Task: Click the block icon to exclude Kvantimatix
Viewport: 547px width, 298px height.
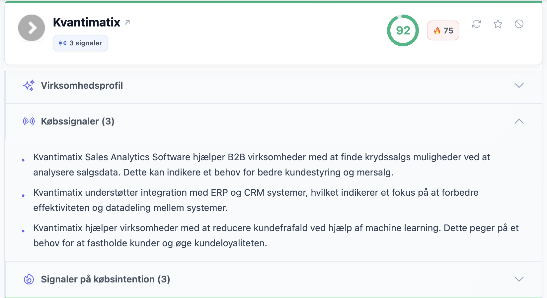Action: pos(519,24)
